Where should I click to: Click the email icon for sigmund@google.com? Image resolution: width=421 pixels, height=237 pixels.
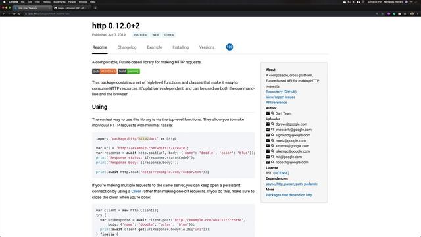click(x=268, y=135)
